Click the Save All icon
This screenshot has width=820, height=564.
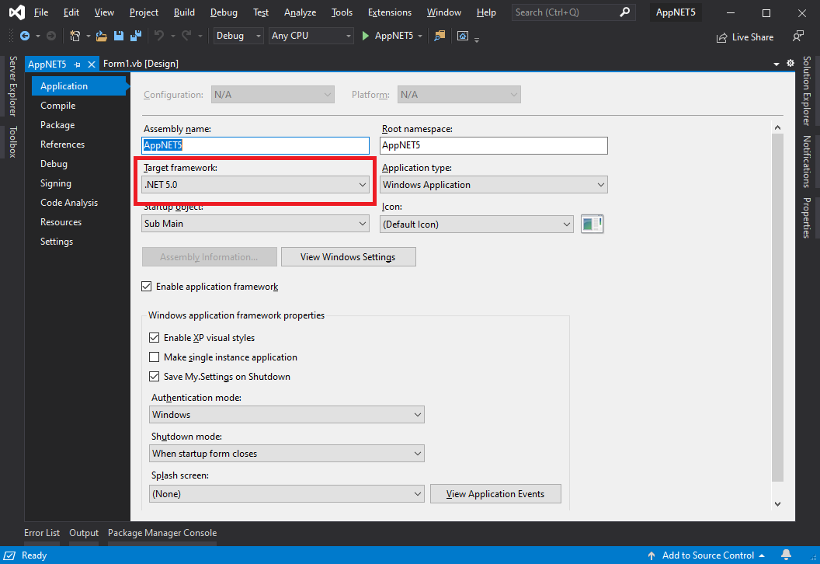pyautogui.click(x=136, y=36)
